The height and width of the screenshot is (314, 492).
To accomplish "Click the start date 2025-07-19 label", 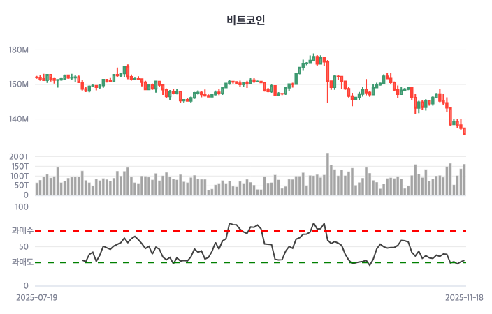I will (x=37, y=297).
